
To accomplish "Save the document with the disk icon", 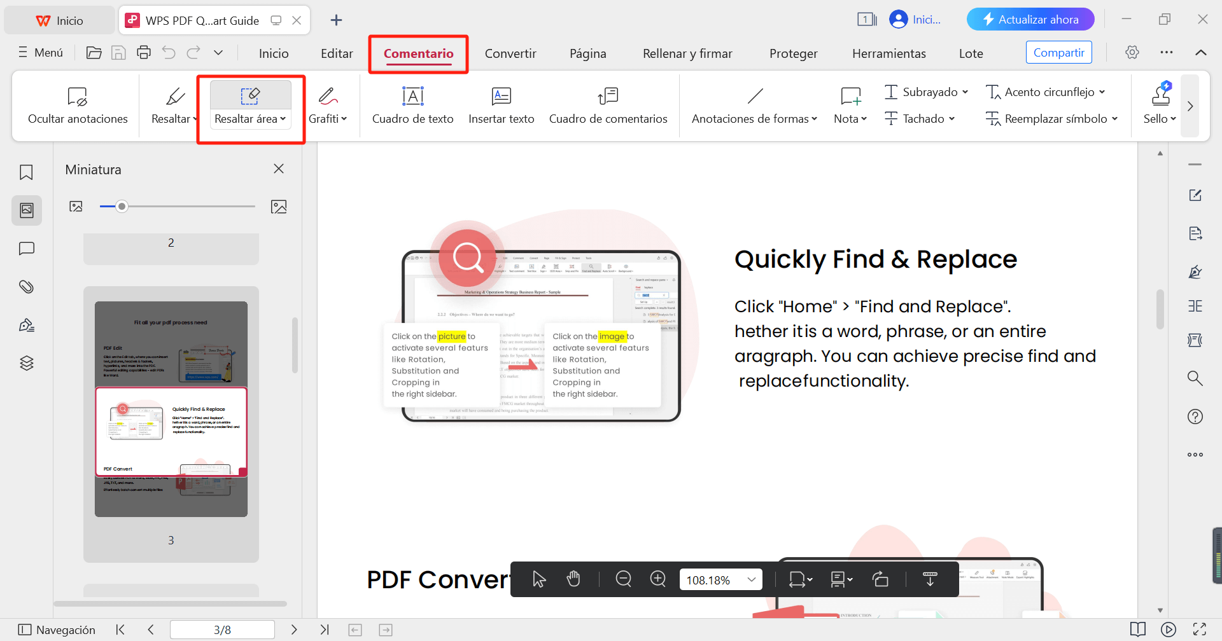I will click(x=118, y=53).
